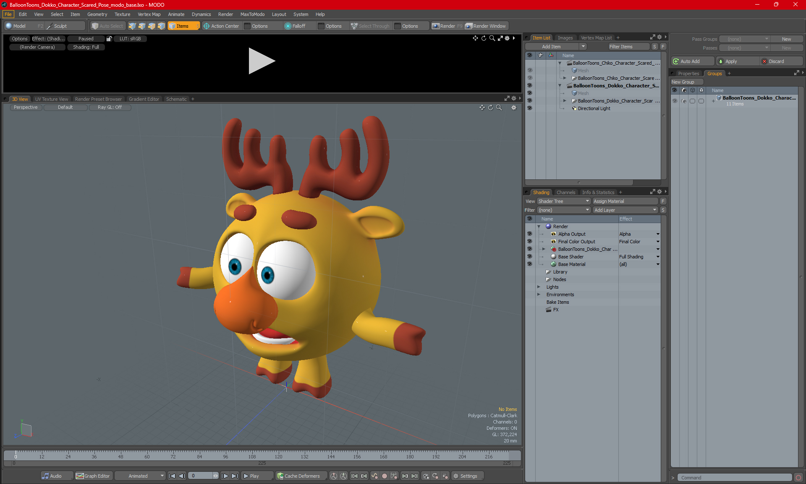Click pan move icon in 3D viewport
The image size is (806, 484).
coord(482,108)
